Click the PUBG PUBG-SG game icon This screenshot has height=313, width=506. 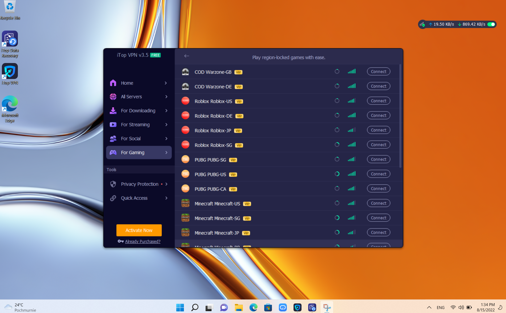click(x=185, y=160)
